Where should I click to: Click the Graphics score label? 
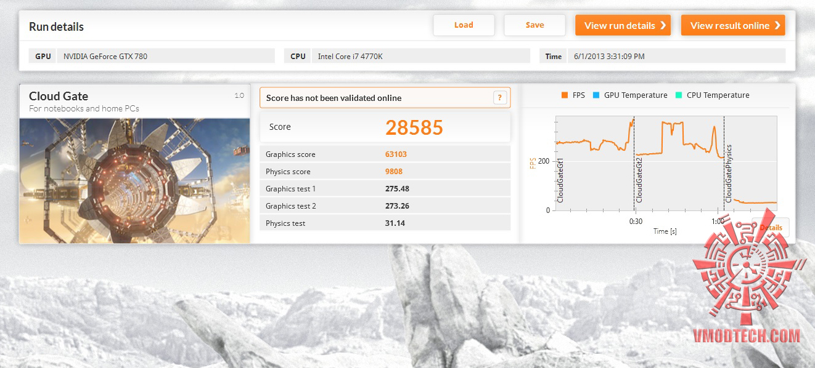click(290, 154)
